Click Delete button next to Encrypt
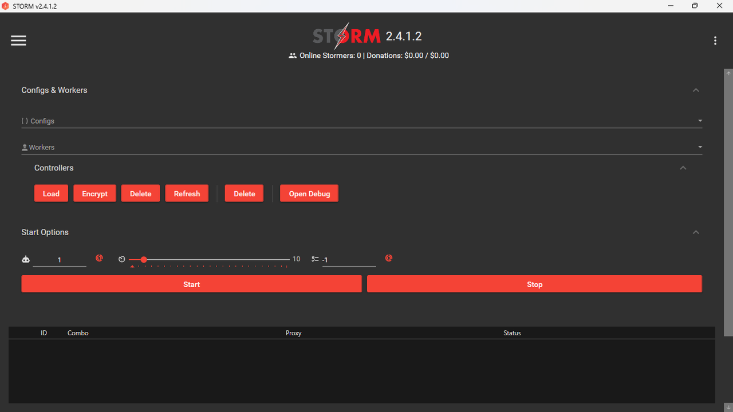Image resolution: width=733 pixels, height=412 pixels. click(x=140, y=193)
